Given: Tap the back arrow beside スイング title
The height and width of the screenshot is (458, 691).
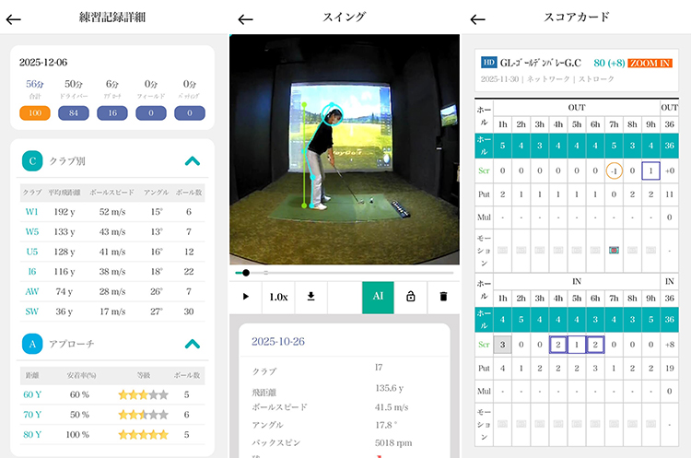Looking at the screenshot, I should point(245,19).
